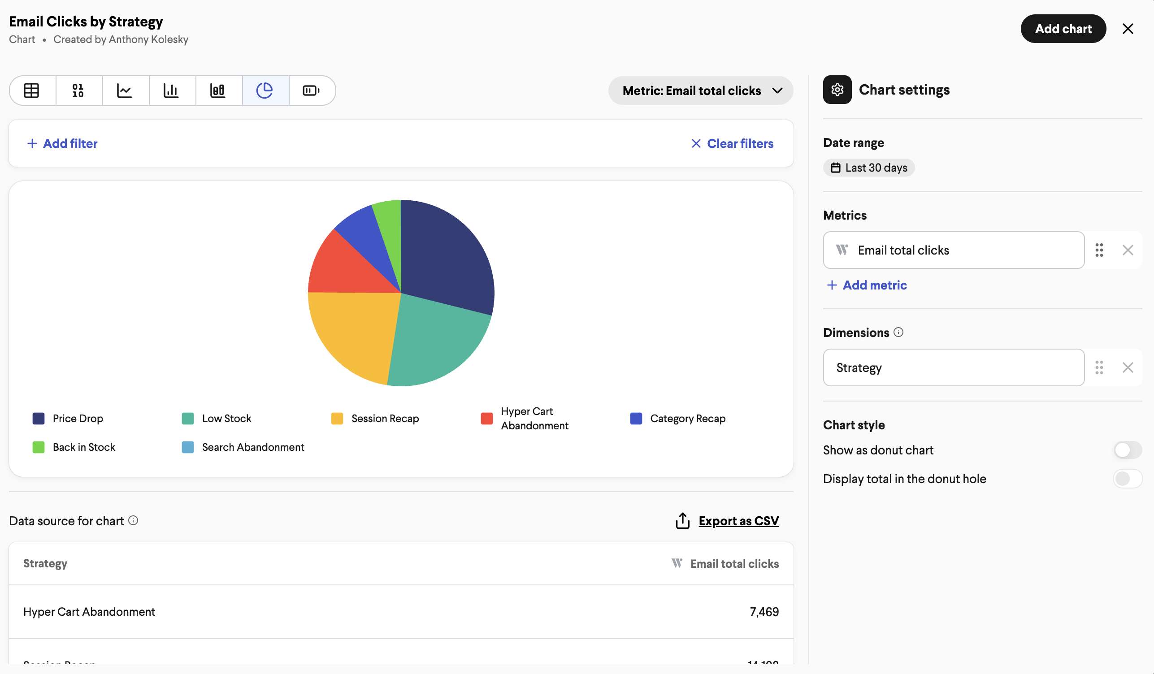Choose the stacked bar chart type

[x=218, y=90]
